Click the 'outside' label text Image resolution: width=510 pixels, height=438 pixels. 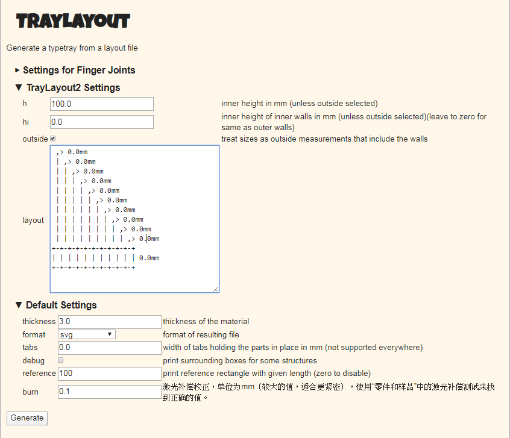pos(35,139)
